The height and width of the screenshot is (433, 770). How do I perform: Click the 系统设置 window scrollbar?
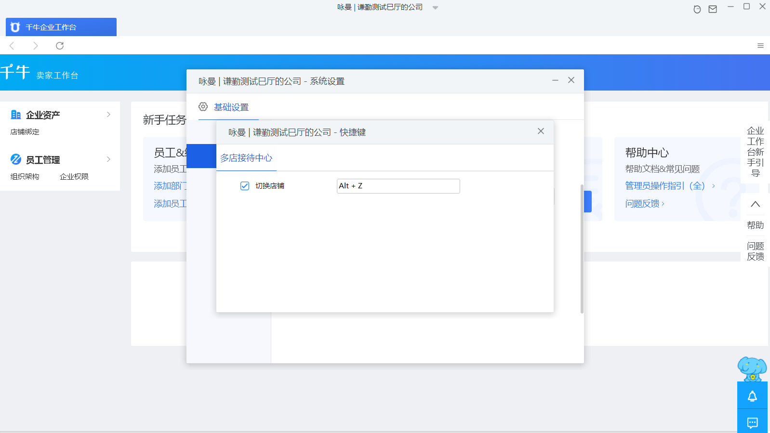(582, 249)
